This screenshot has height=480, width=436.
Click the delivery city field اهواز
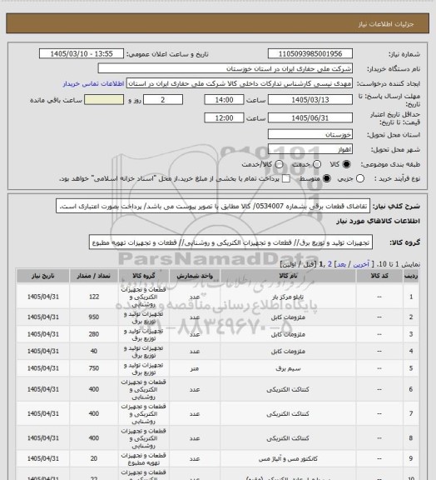click(310, 149)
